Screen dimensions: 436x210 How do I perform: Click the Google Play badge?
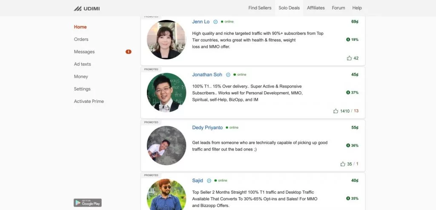(88, 203)
